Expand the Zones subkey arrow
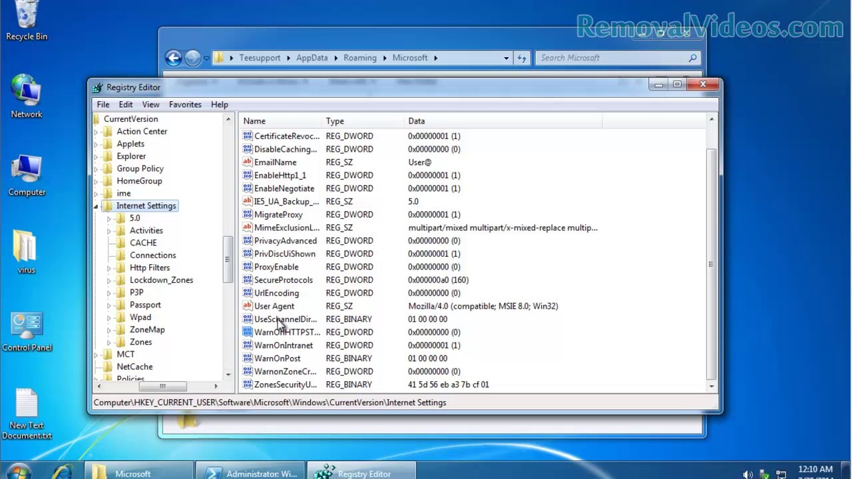 click(x=109, y=343)
